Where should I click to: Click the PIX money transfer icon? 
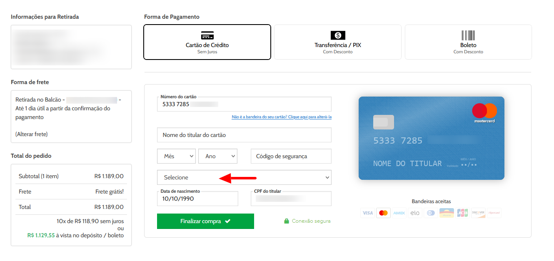tap(338, 35)
